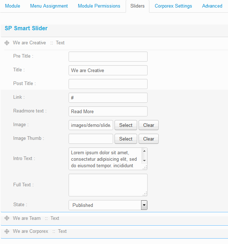Click the Image Thumb label
This screenshot has height=244, width=228.
(x=29, y=138)
